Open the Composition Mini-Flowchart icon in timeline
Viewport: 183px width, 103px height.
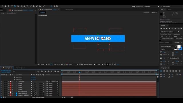38,72
